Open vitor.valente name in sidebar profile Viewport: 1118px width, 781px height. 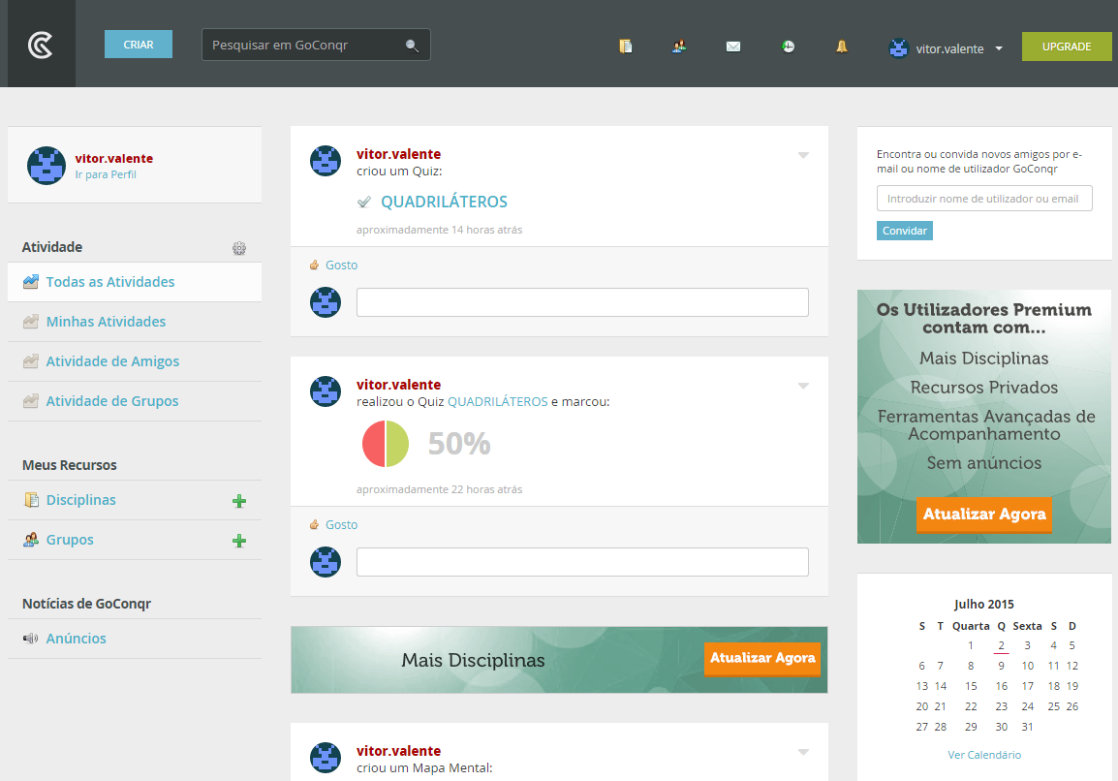coord(114,158)
